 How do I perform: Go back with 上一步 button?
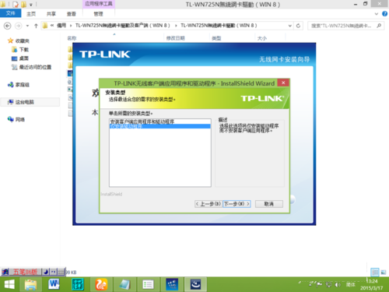coord(209,204)
